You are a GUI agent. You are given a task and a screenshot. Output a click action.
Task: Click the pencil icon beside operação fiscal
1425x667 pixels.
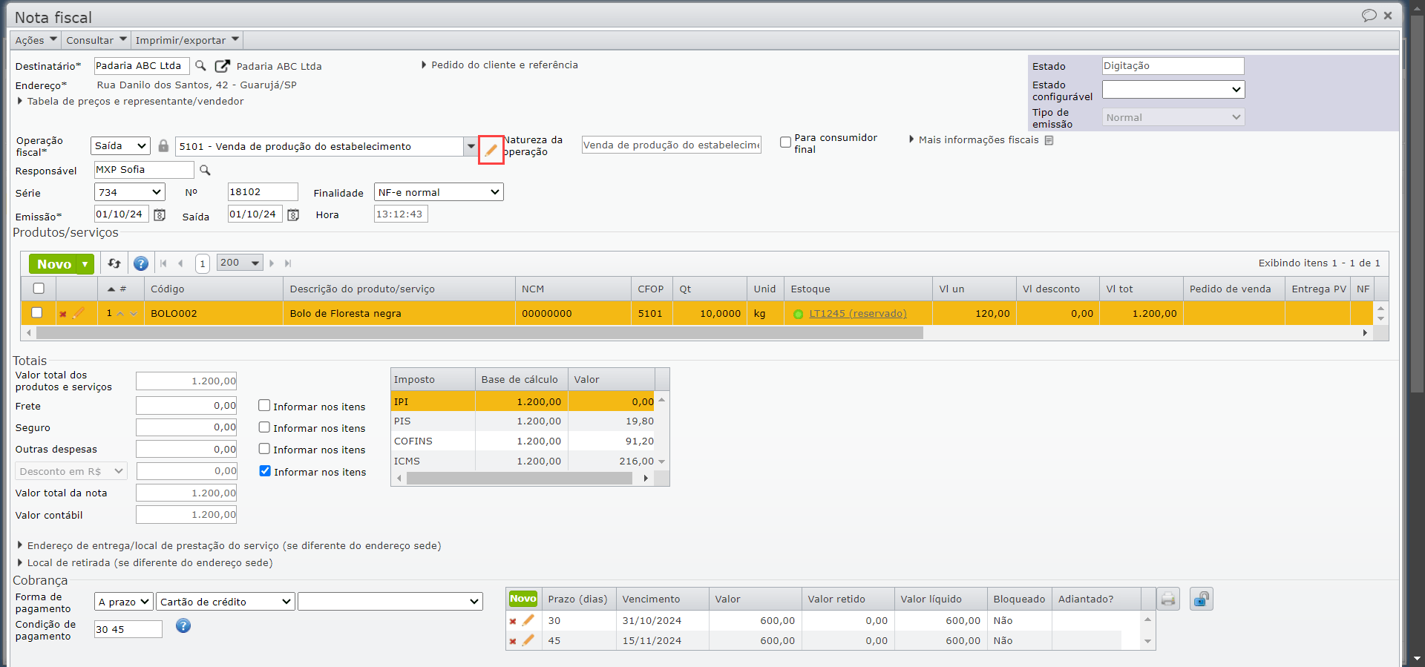491,150
